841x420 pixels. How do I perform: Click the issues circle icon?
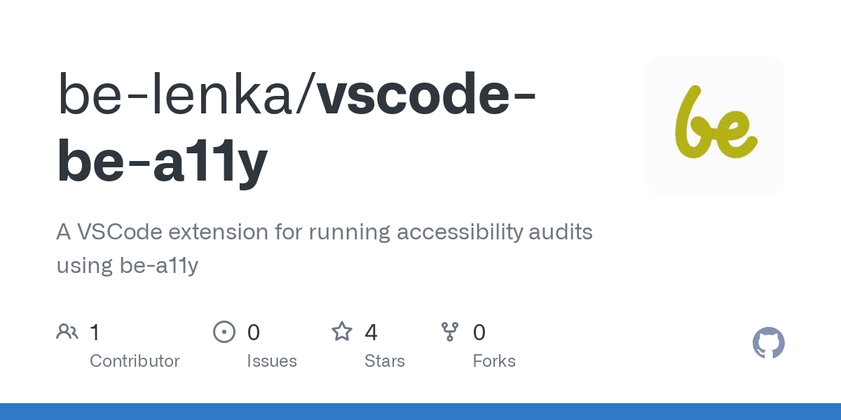click(224, 332)
